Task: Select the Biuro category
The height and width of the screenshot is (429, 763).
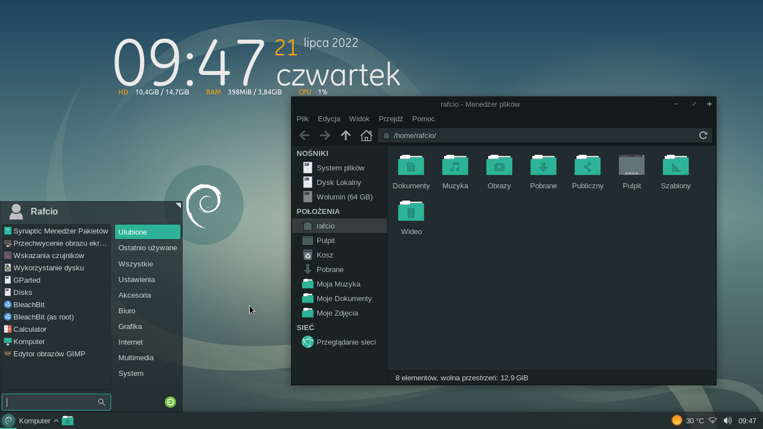Action: [147, 310]
